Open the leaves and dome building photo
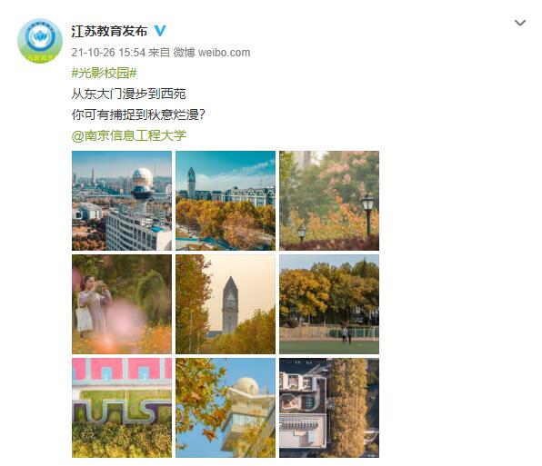 226,408
